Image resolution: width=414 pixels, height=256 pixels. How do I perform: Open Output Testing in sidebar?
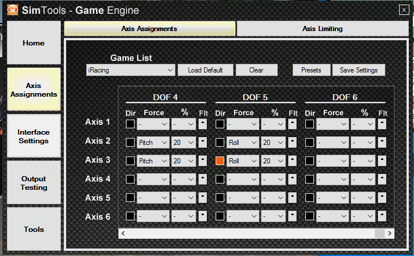[x=34, y=183]
